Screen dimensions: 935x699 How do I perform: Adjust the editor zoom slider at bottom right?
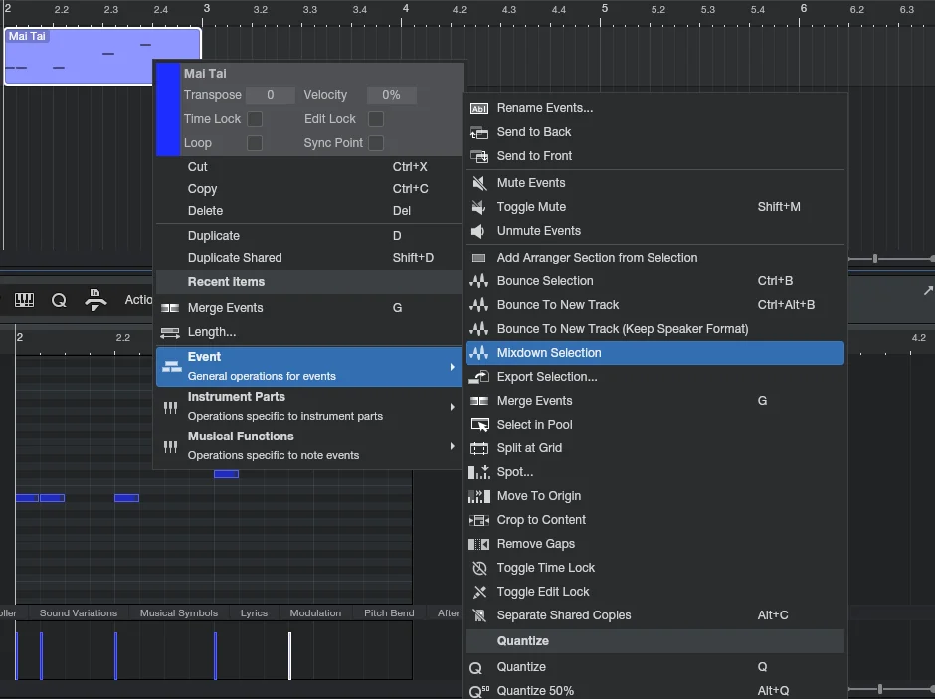click(x=880, y=689)
